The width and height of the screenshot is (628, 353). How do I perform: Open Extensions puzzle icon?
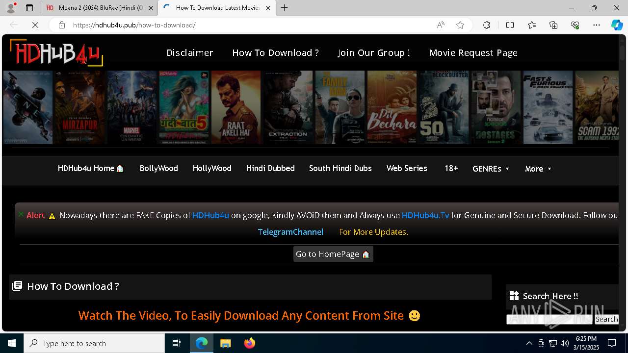(486, 25)
